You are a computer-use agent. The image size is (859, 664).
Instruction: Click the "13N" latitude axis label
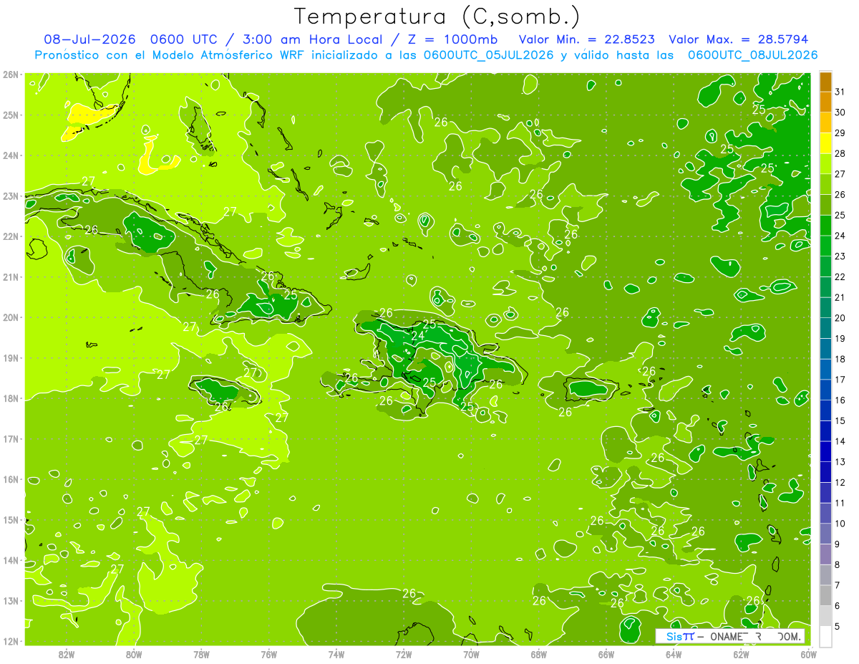pyautogui.click(x=10, y=600)
